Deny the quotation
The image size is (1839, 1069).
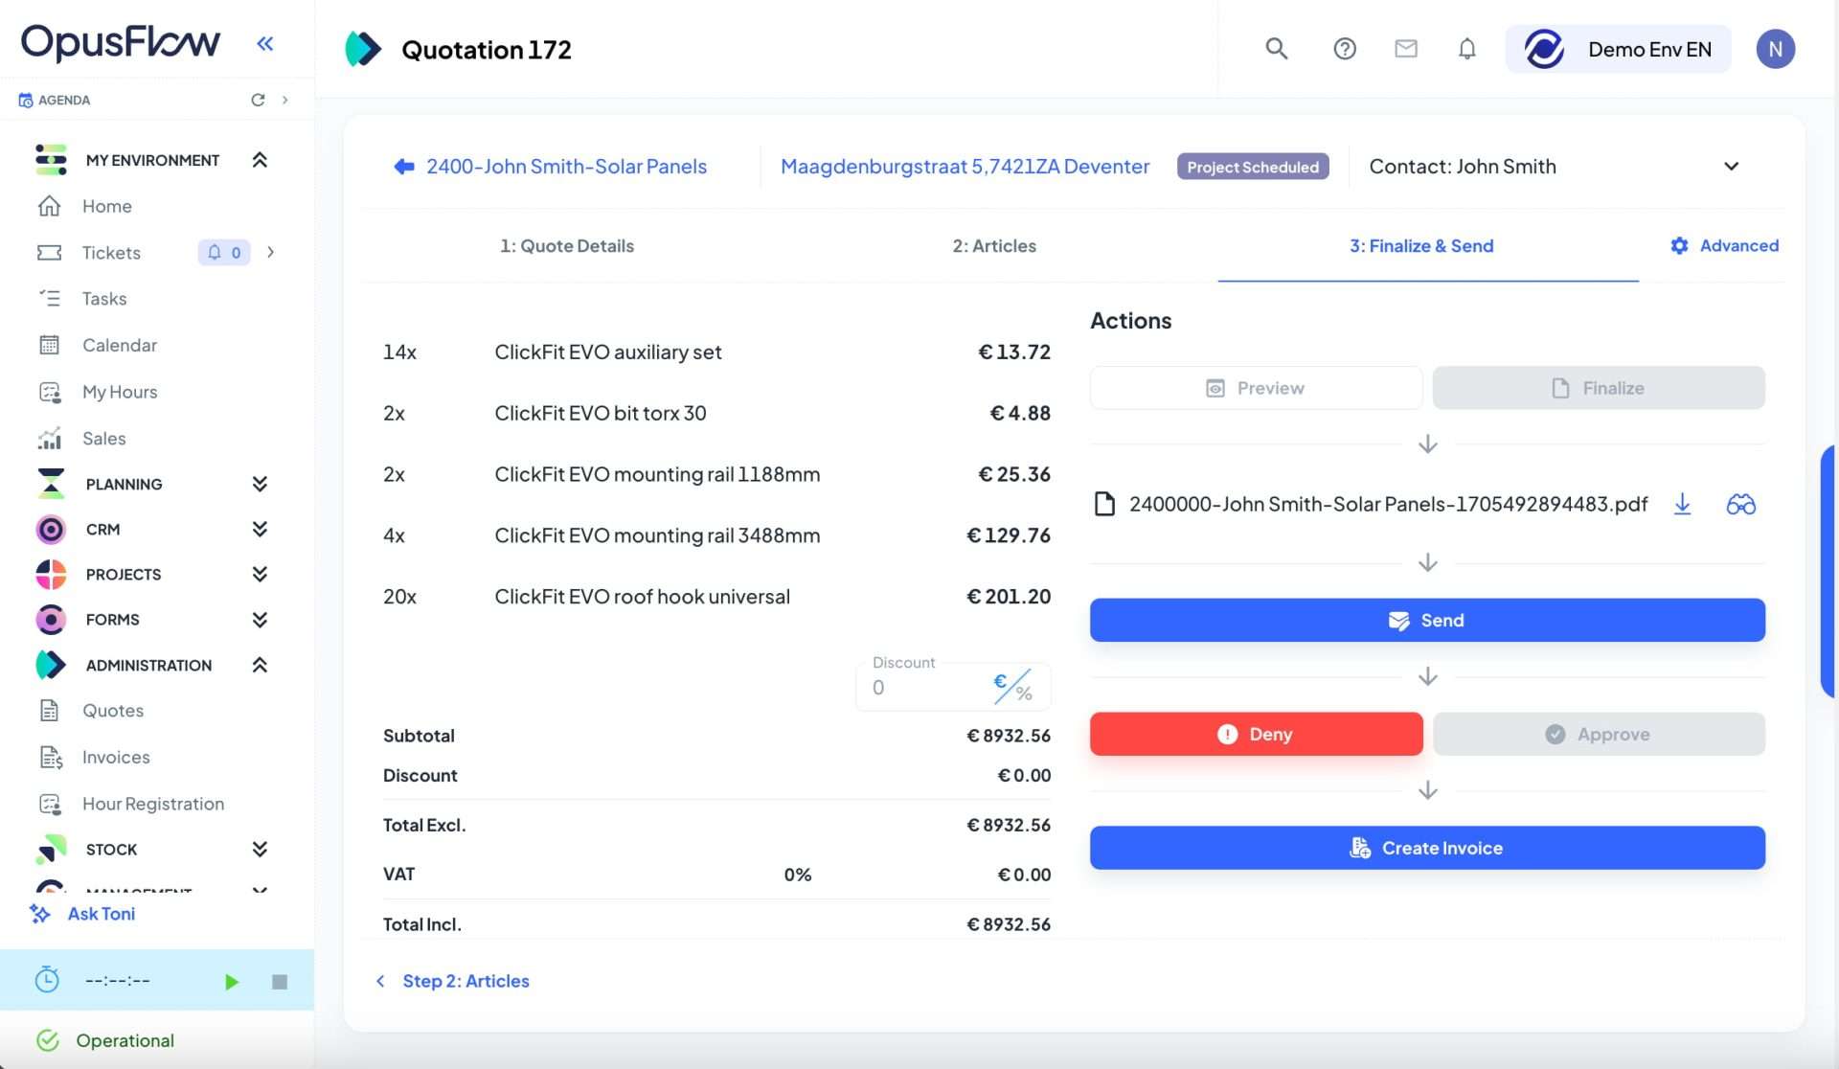click(1256, 734)
